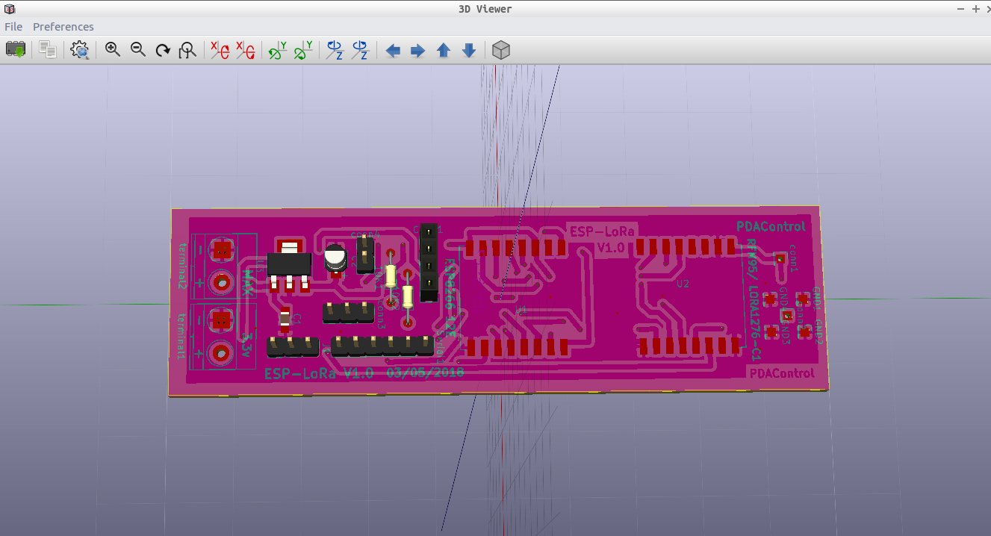Screen dimensions: 991x536
Task: Rotate Y counterclockwise icon
Action: tap(302, 50)
